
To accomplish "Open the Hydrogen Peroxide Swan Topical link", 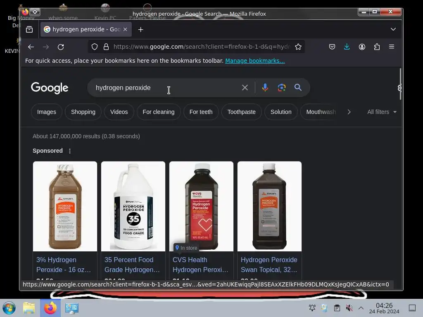I will [x=269, y=265].
